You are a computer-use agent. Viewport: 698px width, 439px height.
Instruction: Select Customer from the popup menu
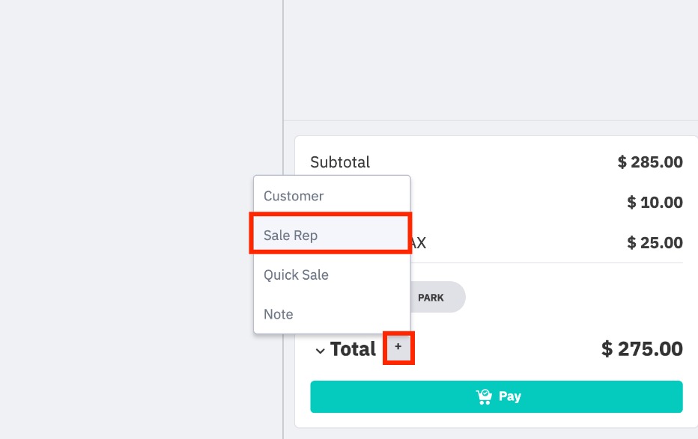[x=294, y=196]
